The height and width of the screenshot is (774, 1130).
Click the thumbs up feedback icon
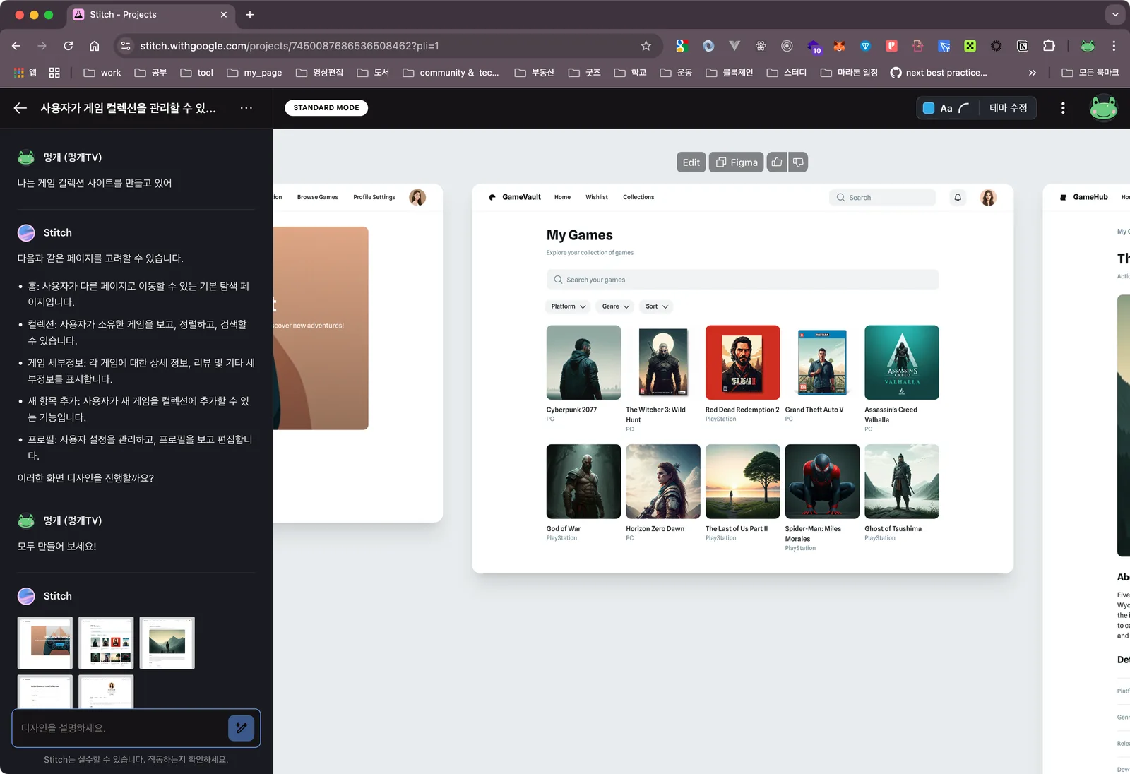(777, 162)
